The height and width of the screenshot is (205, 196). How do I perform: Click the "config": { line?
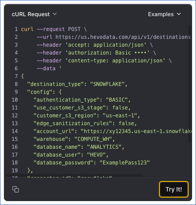pos(44,92)
